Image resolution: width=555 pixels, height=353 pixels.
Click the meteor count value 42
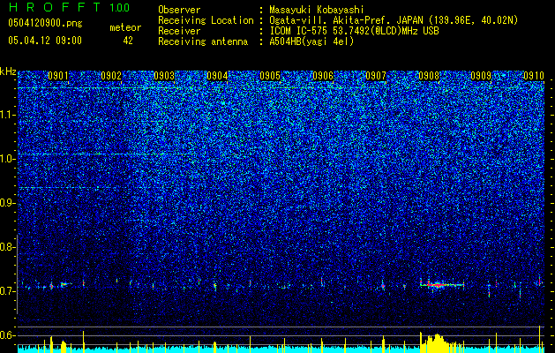click(128, 41)
